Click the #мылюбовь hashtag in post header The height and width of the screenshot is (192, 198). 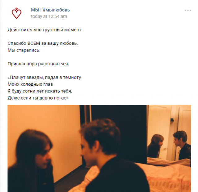(56, 10)
